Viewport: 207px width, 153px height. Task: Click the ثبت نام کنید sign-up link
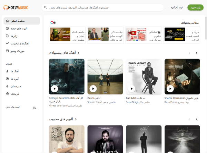coord(177,8)
